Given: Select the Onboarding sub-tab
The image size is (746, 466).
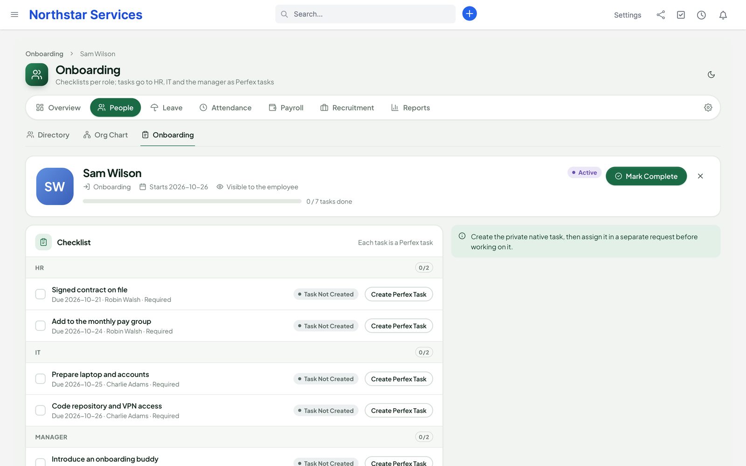Looking at the screenshot, I should pos(168,135).
